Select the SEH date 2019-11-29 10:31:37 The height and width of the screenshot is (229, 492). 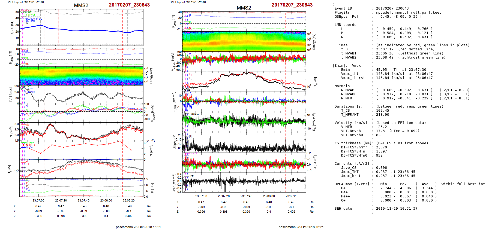coord(397,209)
